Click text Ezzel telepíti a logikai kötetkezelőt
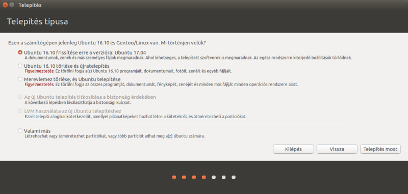 click(135, 117)
